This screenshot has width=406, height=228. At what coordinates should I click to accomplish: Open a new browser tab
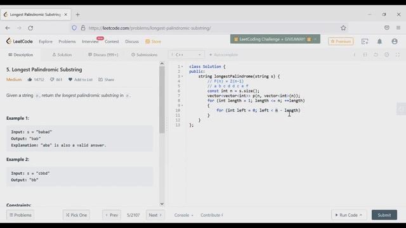click(77, 15)
